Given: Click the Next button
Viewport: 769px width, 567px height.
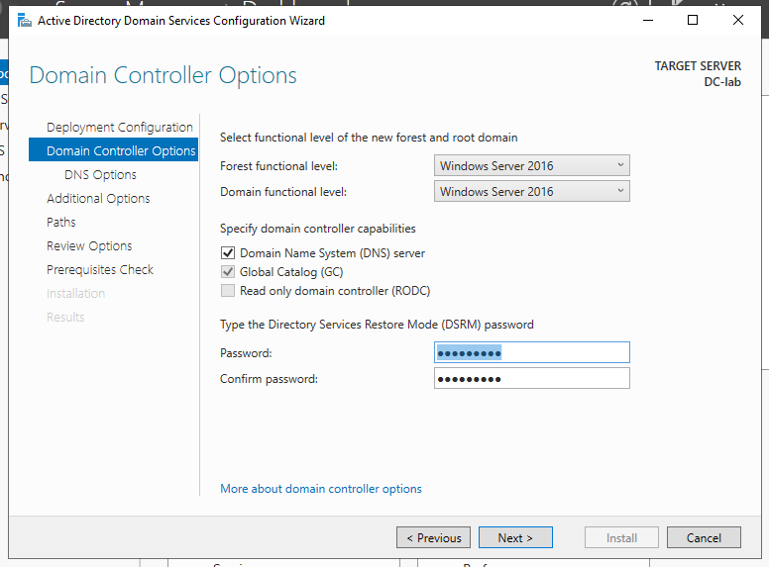Looking at the screenshot, I should (515, 538).
